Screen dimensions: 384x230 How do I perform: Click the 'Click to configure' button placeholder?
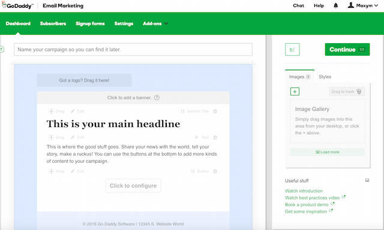(133, 186)
